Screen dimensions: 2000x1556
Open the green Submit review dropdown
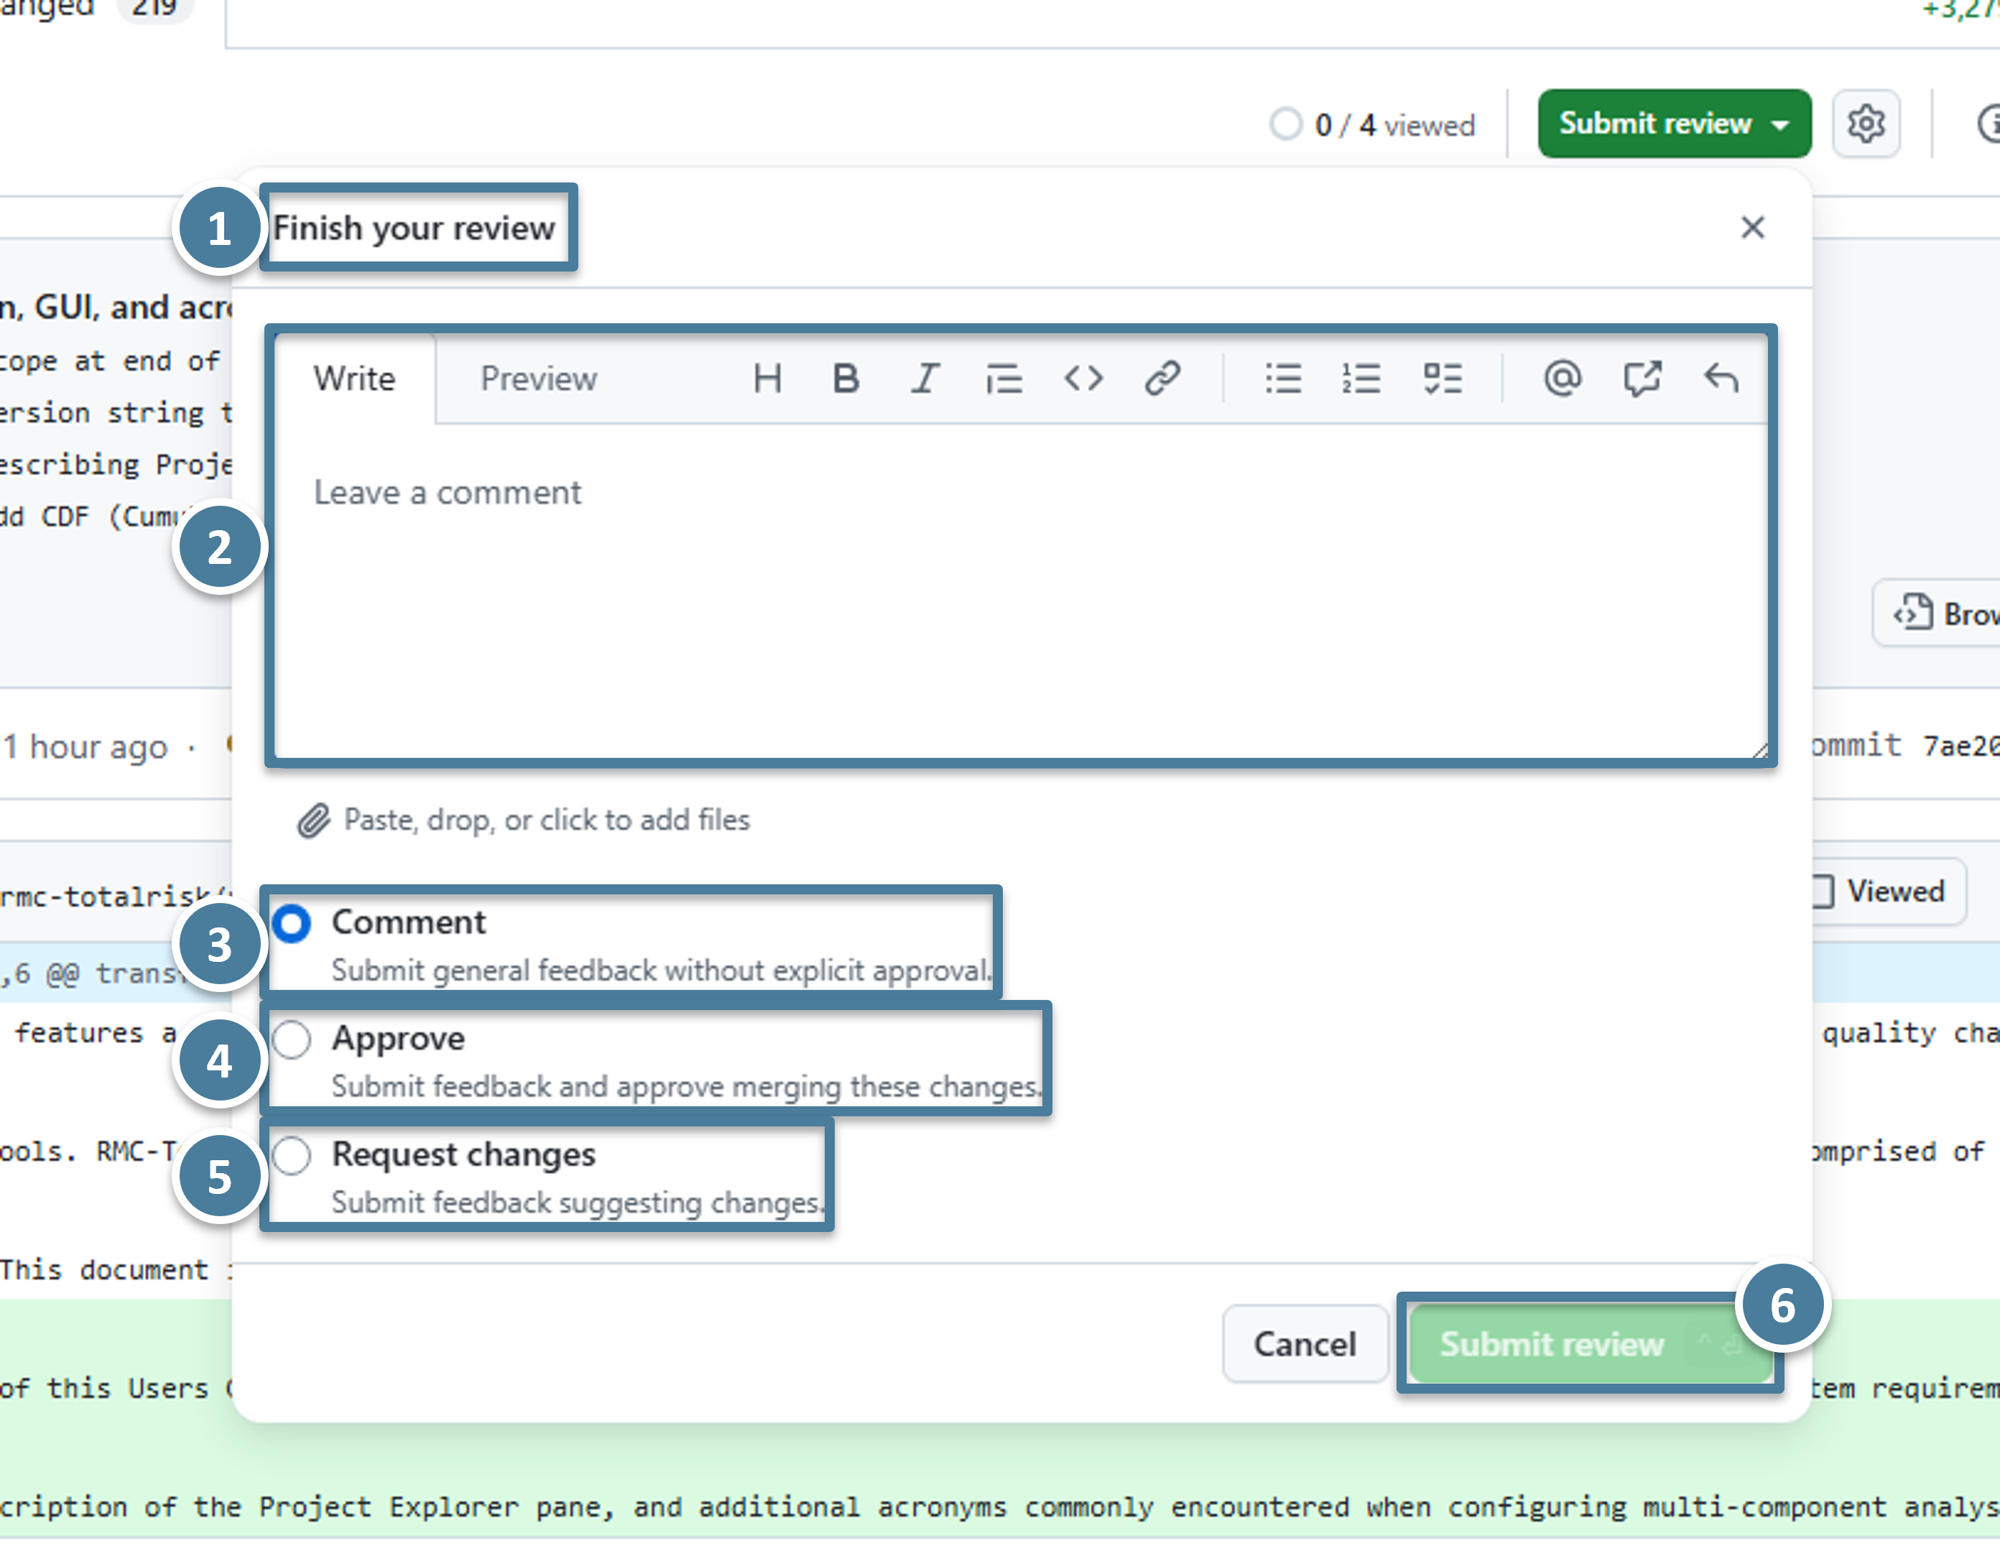(x=1674, y=124)
